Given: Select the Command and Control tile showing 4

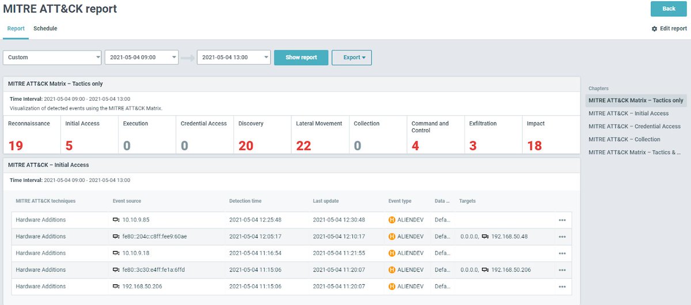Looking at the screenshot, I should [x=435, y=135].
